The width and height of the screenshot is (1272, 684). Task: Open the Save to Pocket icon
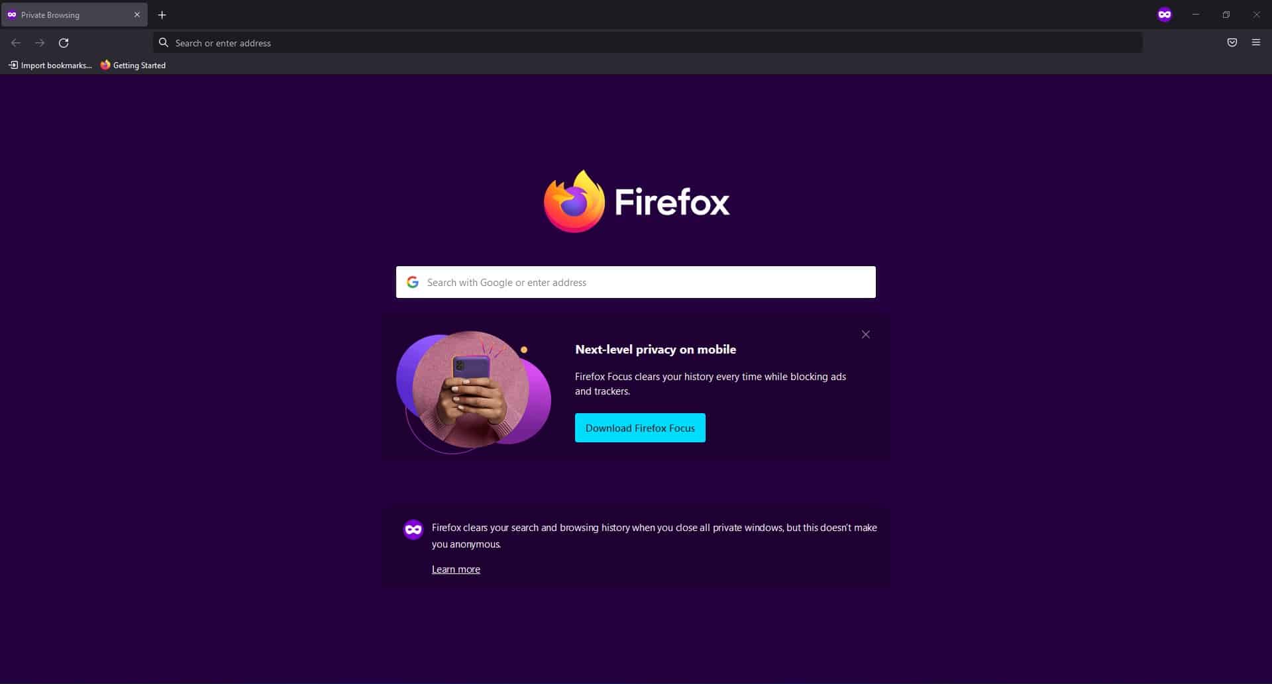(x=1232, y=42)
